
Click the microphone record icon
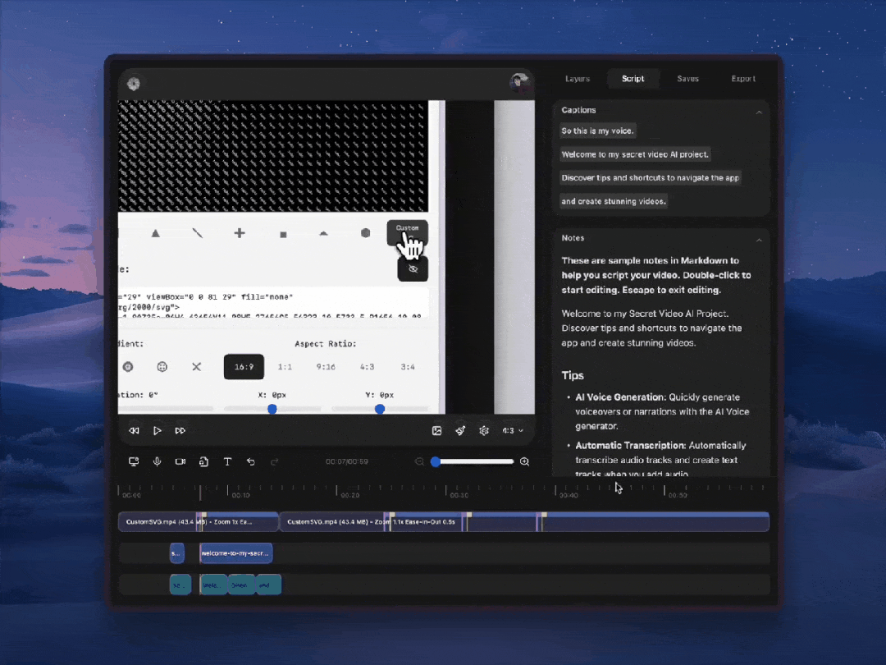pos(157,461)
